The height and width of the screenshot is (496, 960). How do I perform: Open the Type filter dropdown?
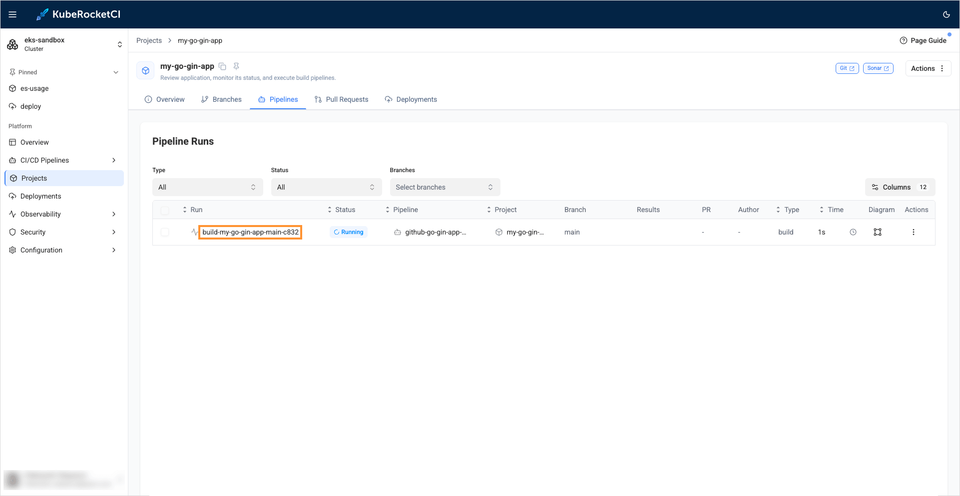(x=207, y=187)
